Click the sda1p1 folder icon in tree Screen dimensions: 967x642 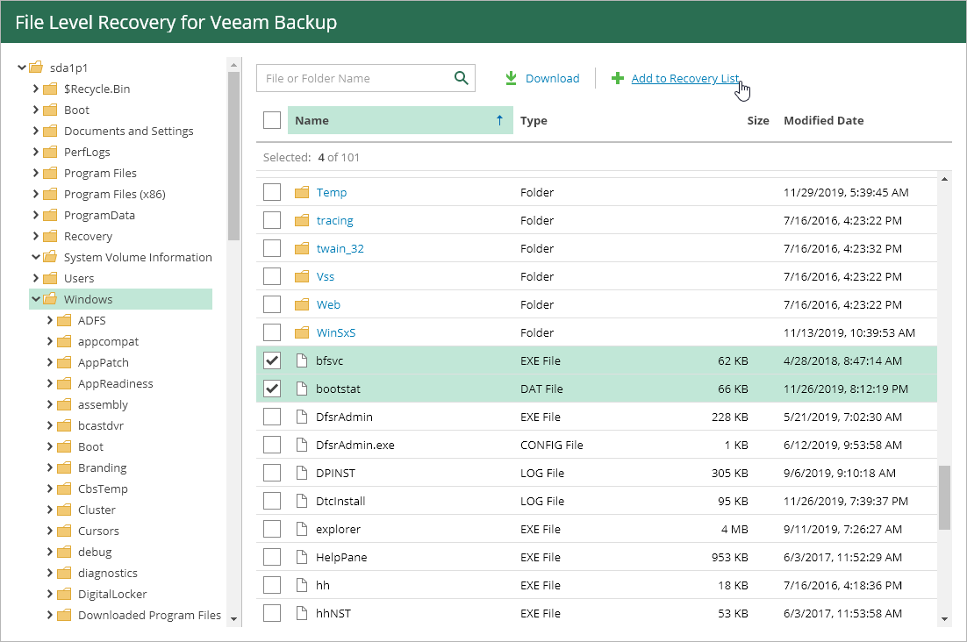coord(36,68)
